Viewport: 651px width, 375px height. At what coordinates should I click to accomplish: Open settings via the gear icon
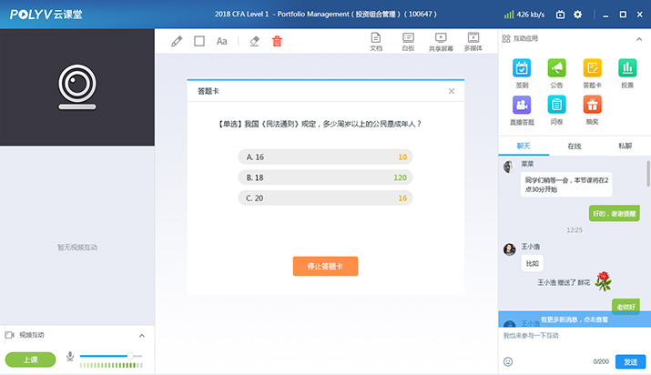coord(577,15)
